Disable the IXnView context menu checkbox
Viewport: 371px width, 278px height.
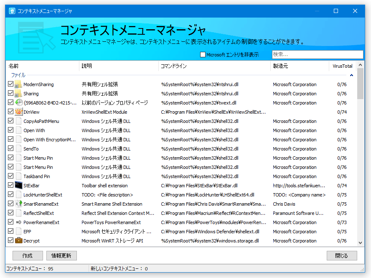tap(10, 112)
